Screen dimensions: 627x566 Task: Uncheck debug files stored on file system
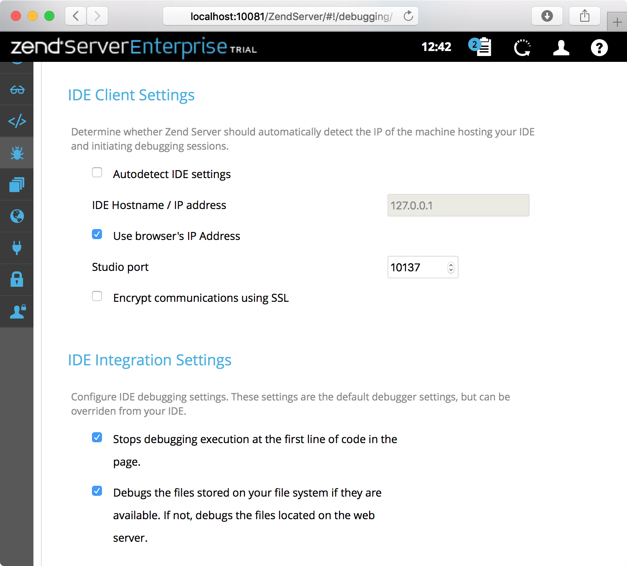(x=97, y=491)
